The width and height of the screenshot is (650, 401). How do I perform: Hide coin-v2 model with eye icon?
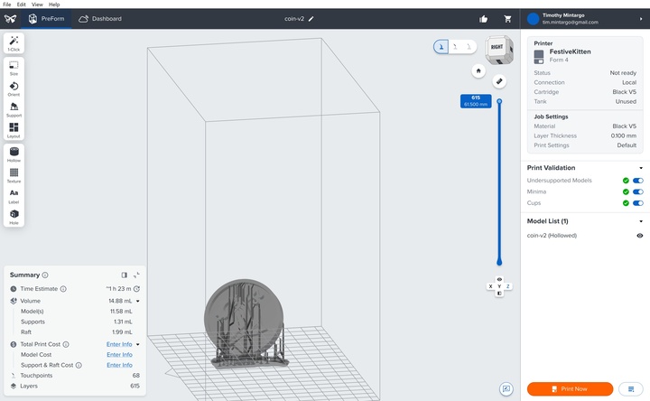pyautogui.click(x=640, y=236)
